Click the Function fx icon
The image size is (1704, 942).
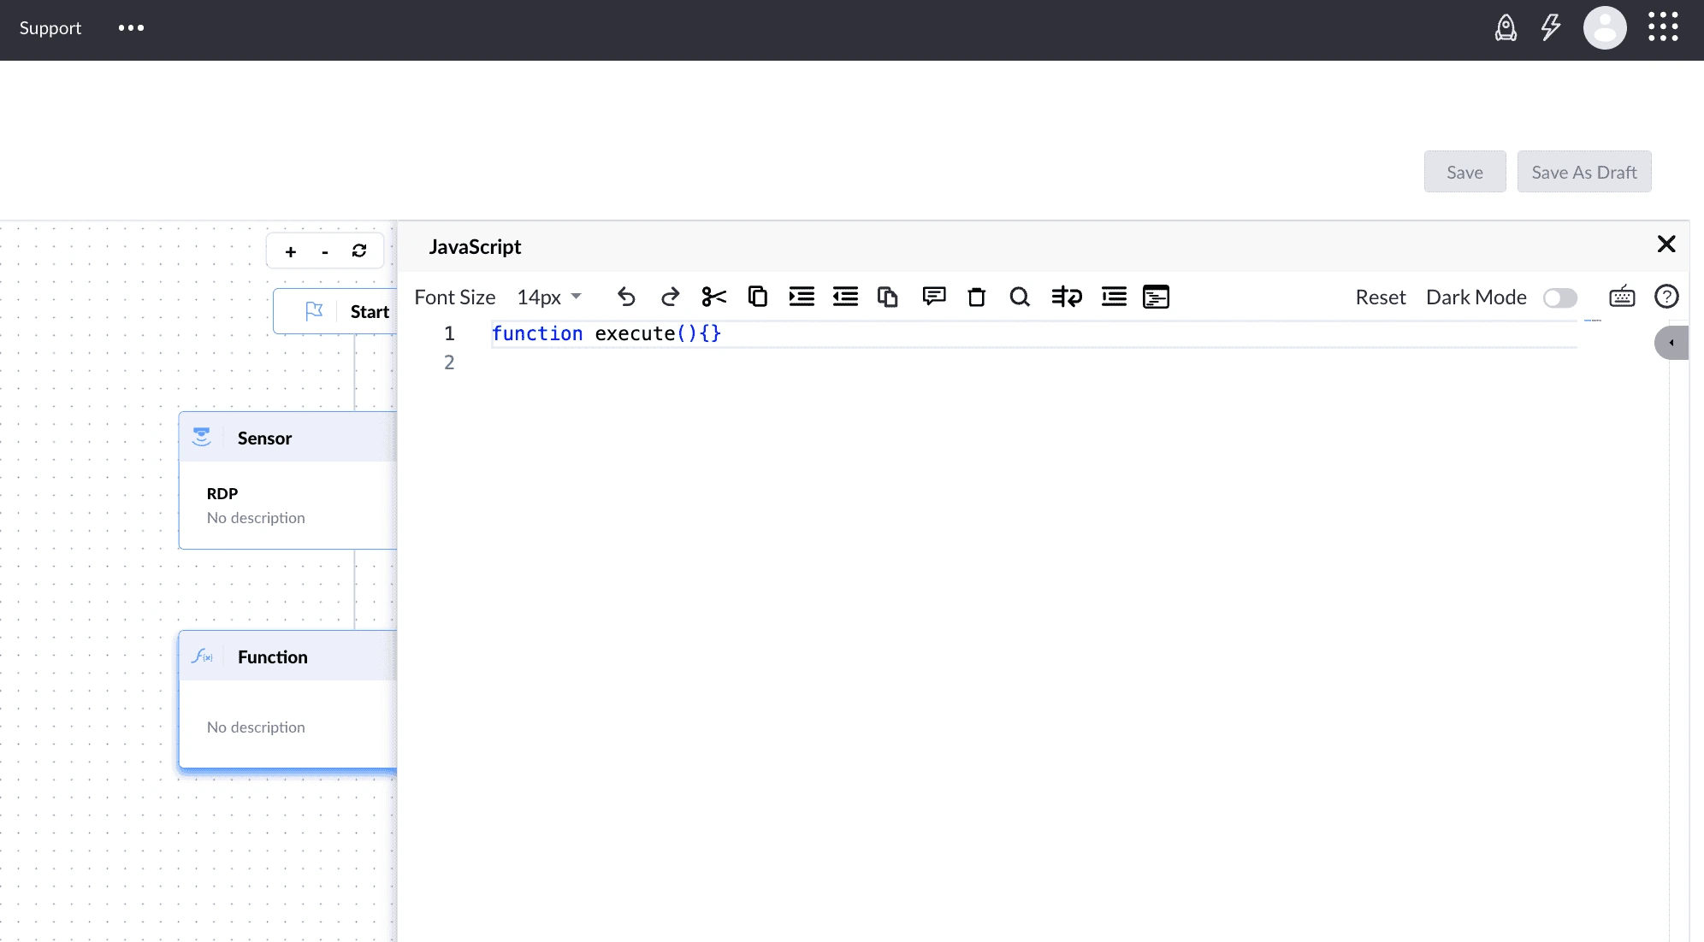[203, 656]
